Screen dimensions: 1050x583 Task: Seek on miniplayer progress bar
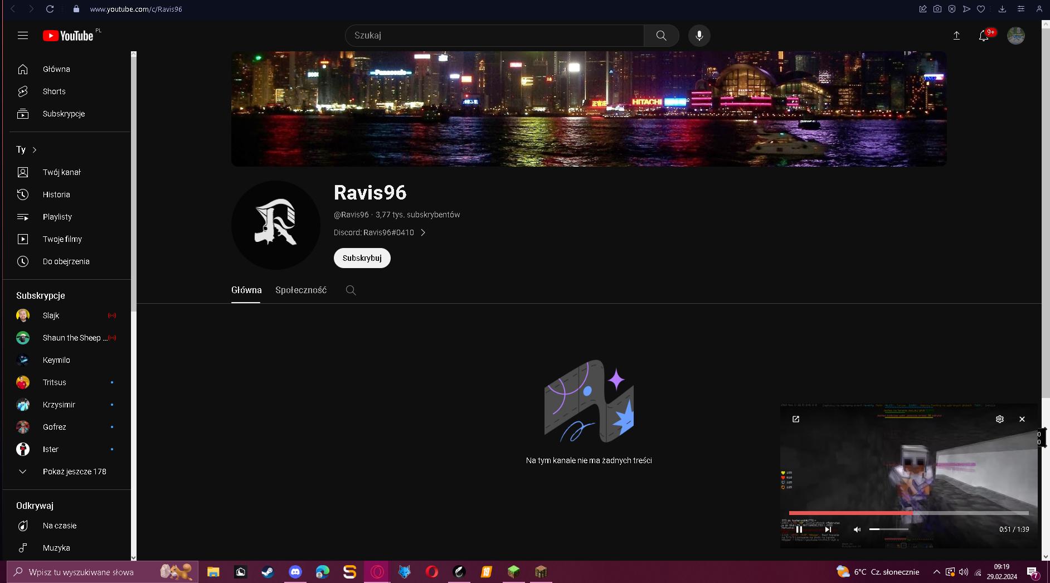(x=908, y=513)
